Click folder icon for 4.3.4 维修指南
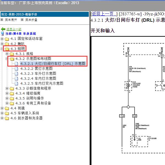This screenshot has width=165, height=165. pyautogui.click(x=12, y=94)
